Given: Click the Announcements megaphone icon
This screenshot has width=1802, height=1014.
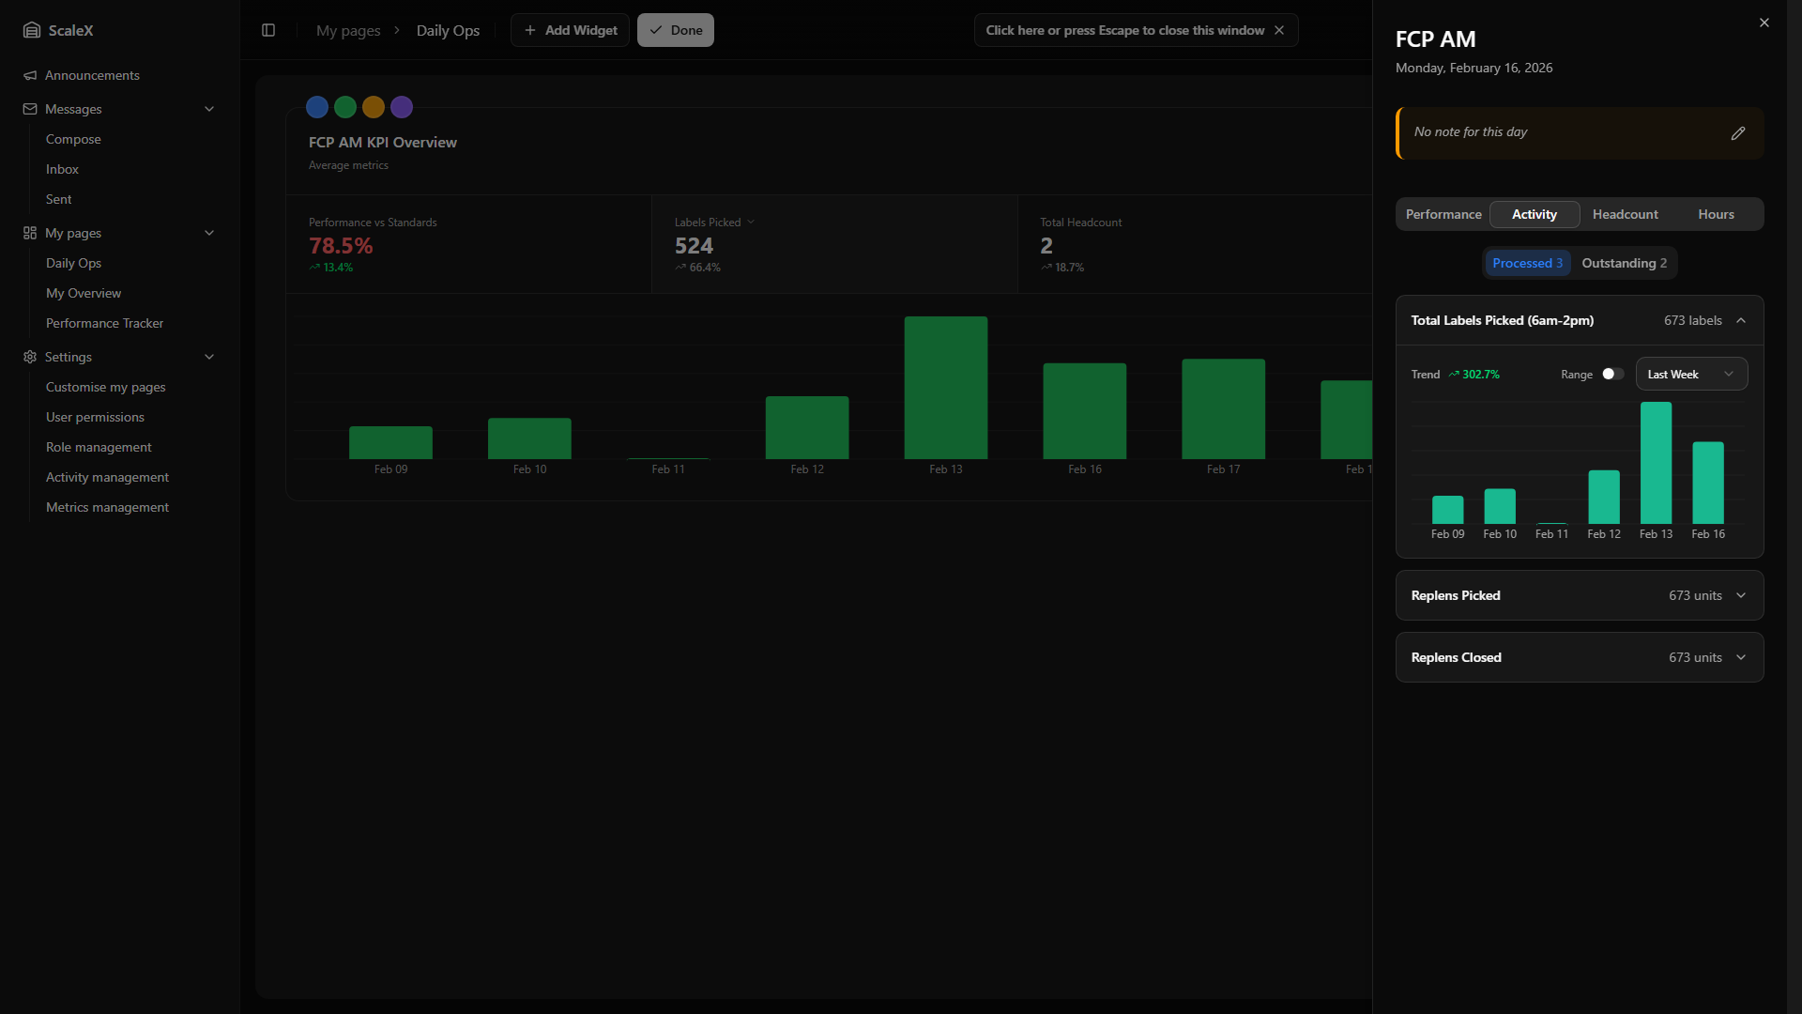Looking at the screenshot, I should click(30, 75).
